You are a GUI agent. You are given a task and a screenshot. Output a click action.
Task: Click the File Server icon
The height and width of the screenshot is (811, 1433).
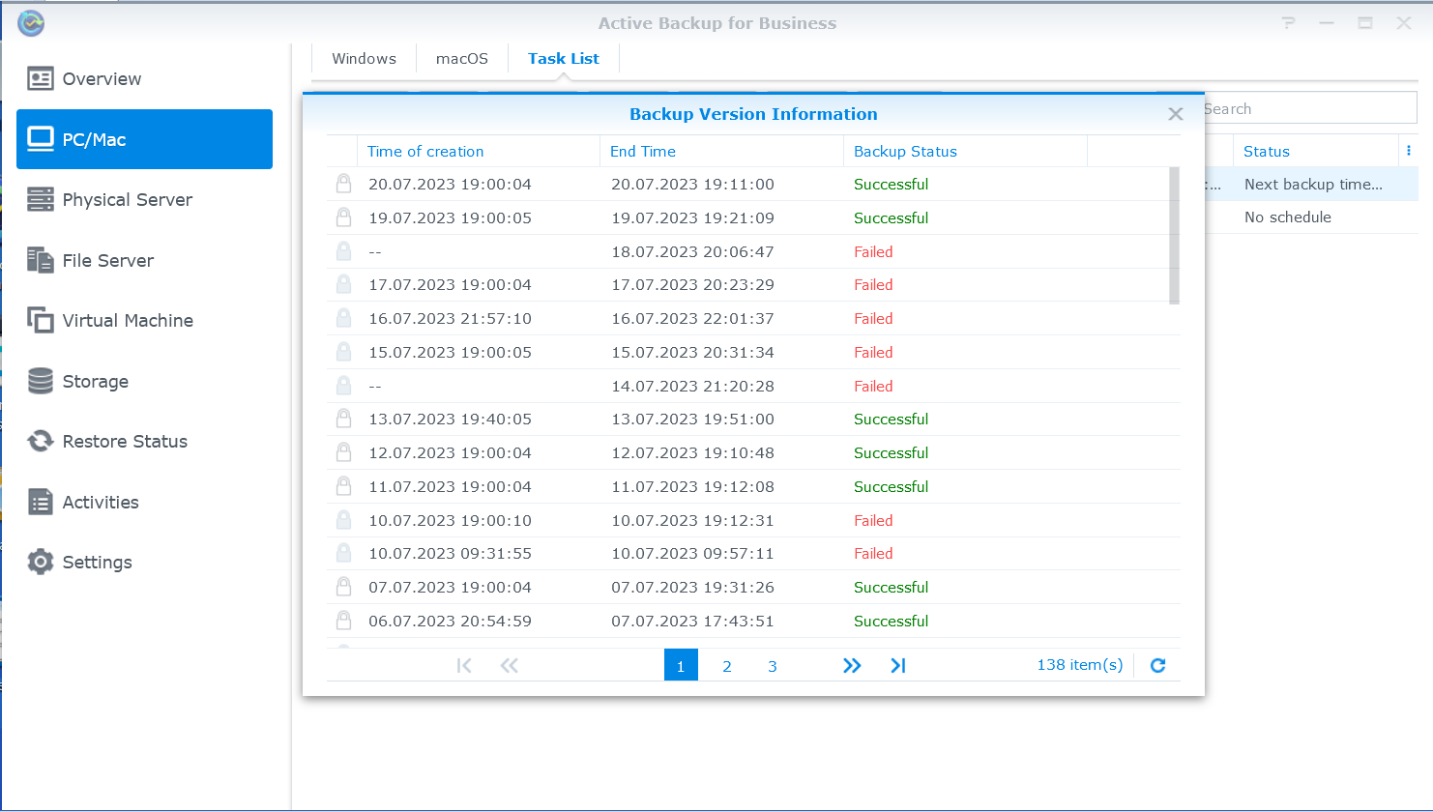click(x=41, y=260)
